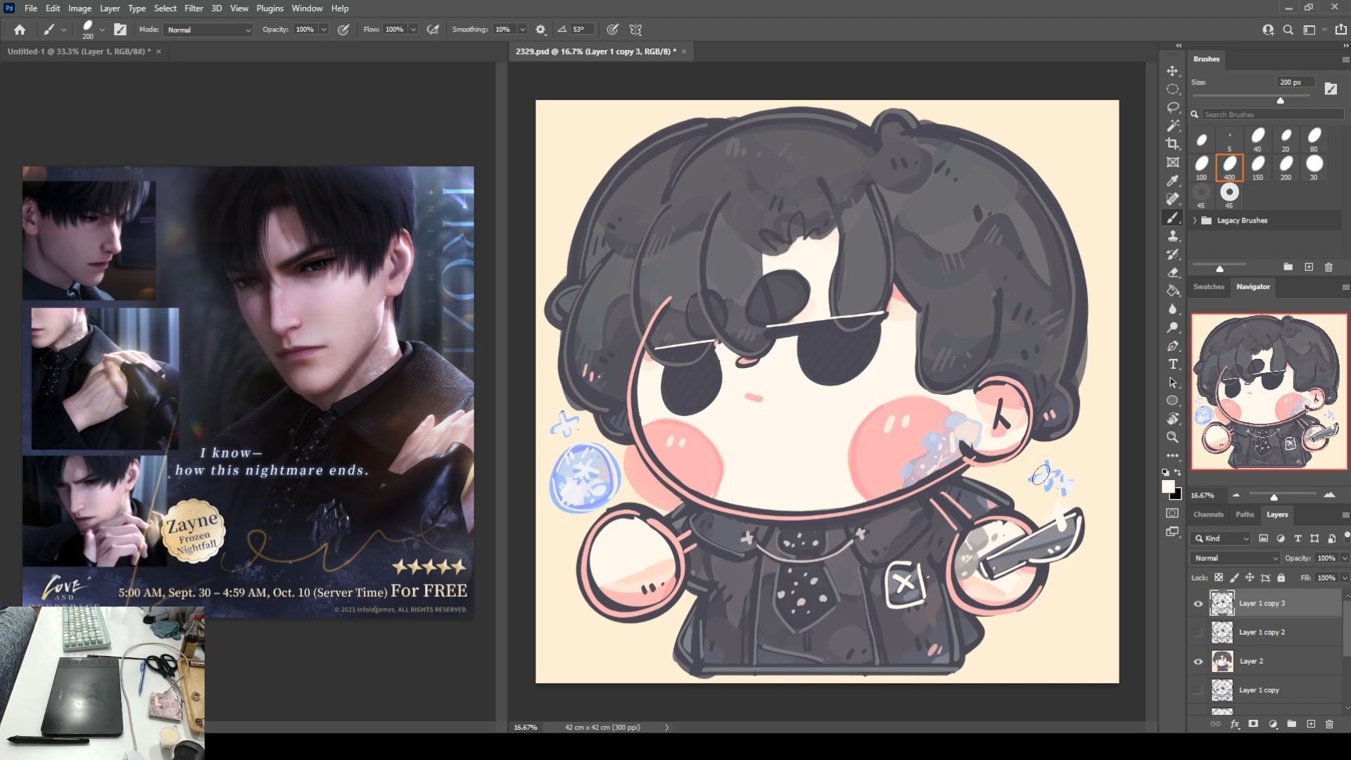Toggle lock position
The height and width of the screenshot is (760, 1351).
(1250, 578)
